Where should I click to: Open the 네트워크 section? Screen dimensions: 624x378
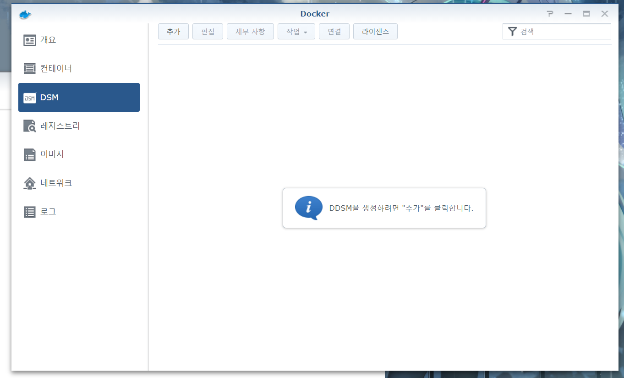click(79, 183)
